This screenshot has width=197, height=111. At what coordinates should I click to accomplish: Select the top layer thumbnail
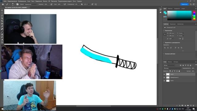click(168, 74)
